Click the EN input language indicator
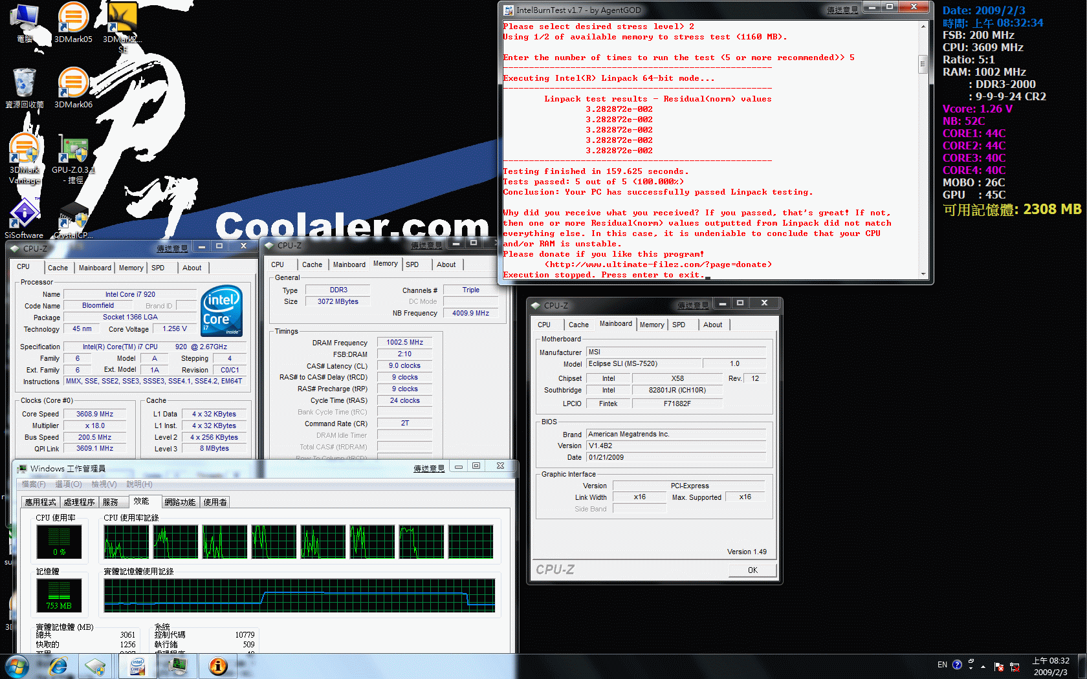This screenshot has height=679, width=1087. [x=942, y=665]
